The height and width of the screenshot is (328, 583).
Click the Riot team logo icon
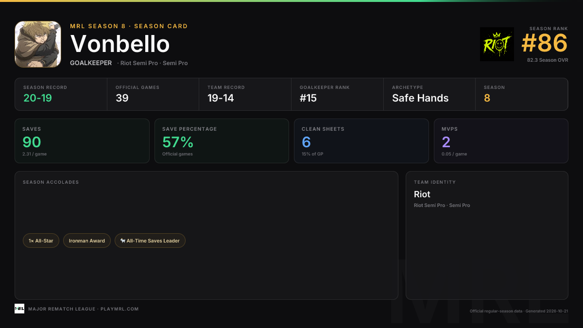coord(497,44)
